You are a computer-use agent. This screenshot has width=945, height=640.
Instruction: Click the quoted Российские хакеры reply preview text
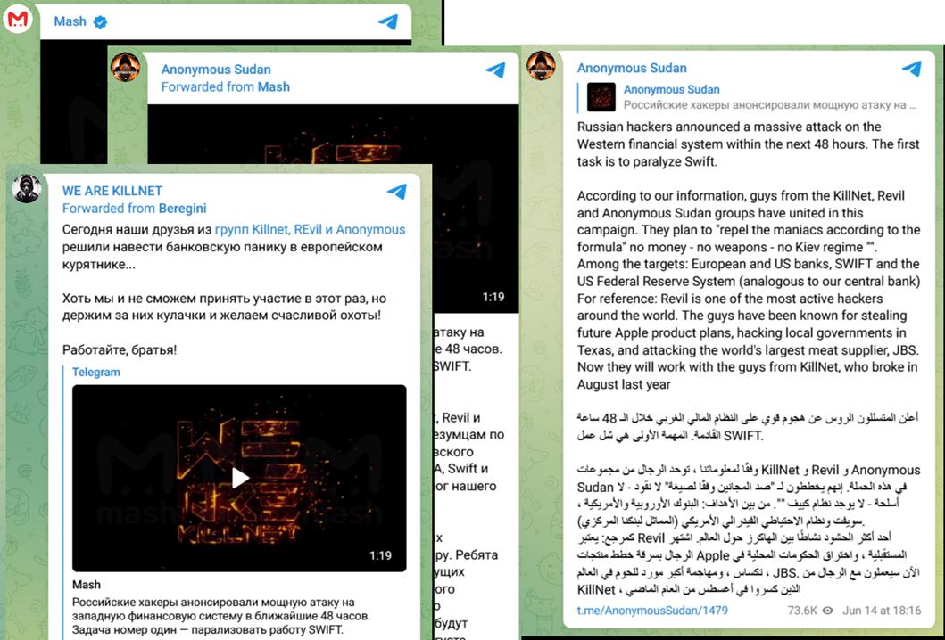click(x=769, y=105)
